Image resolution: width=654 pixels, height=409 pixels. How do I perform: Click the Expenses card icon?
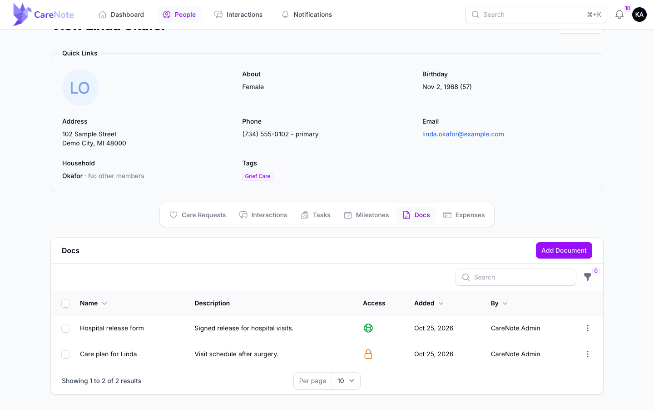pos(447,215)
